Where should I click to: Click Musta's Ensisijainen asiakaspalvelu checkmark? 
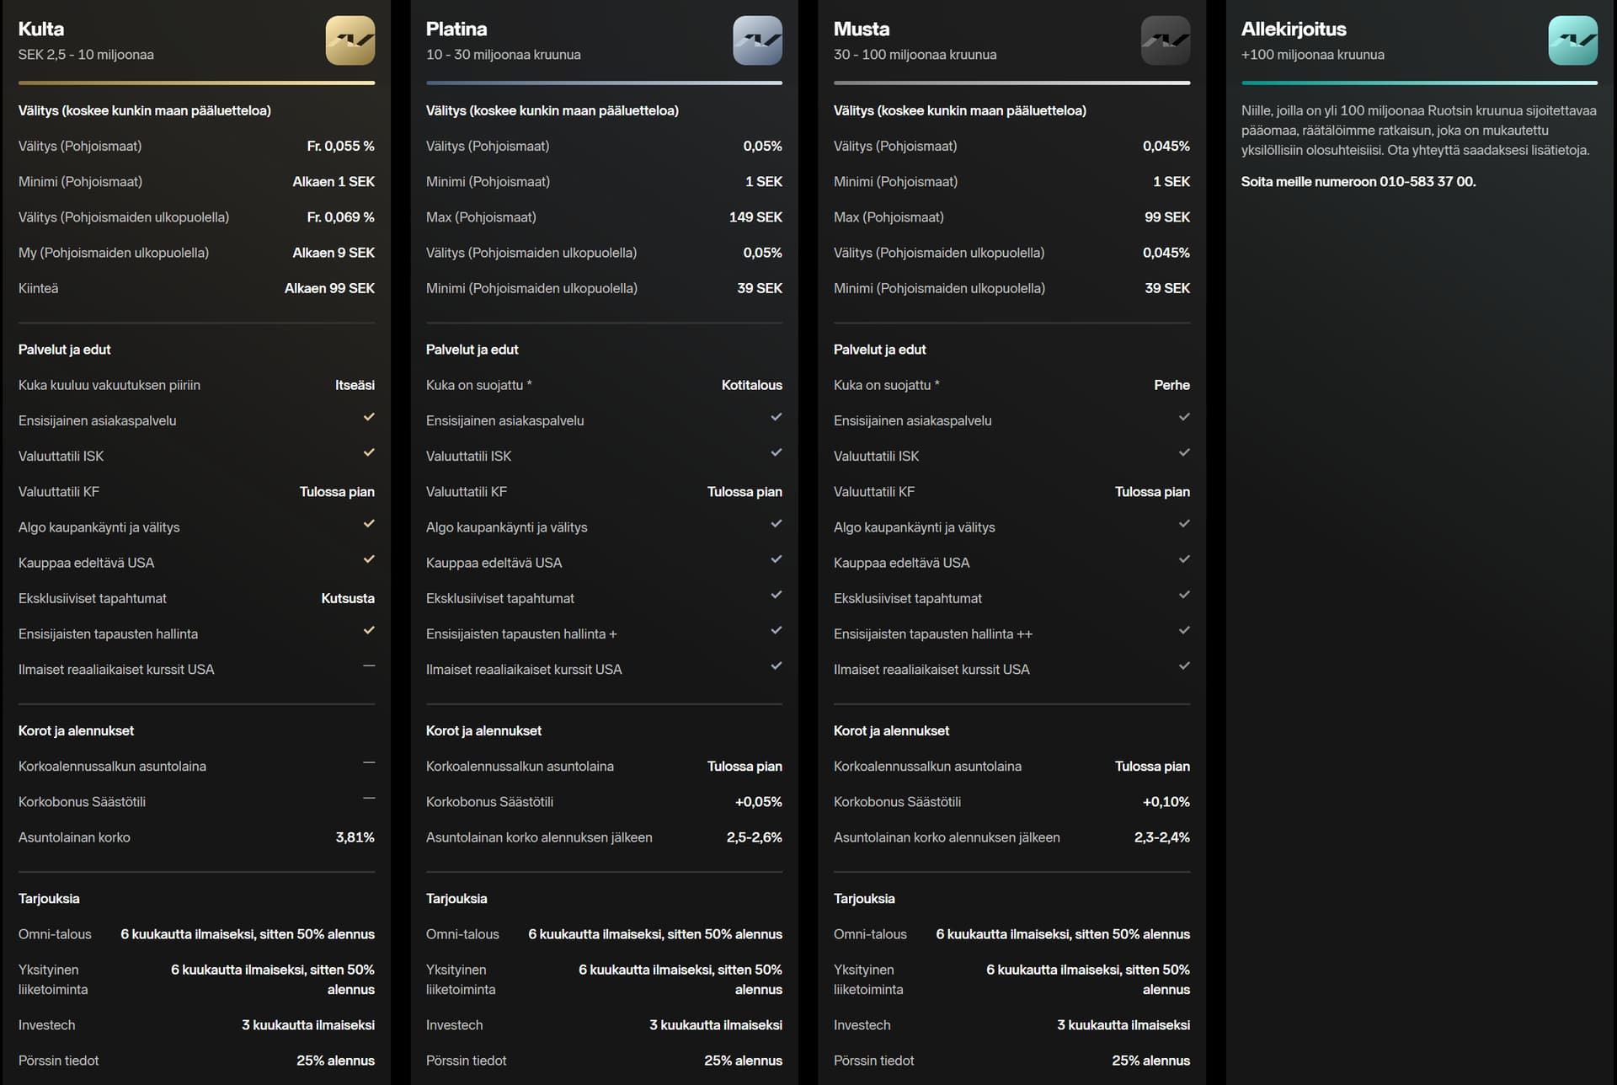(1184, 417)
